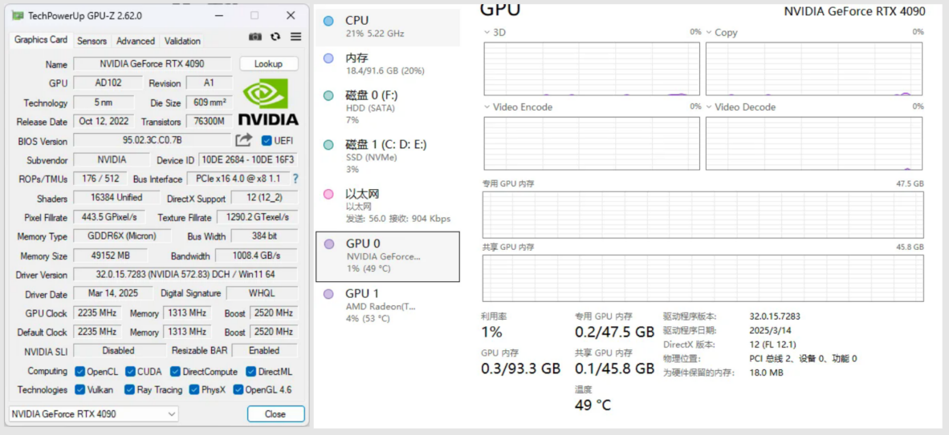The width and height of the screenshot is (949, 435).
Task: Expand the Video Encode graph dropdown
Action: pos(487,107)
